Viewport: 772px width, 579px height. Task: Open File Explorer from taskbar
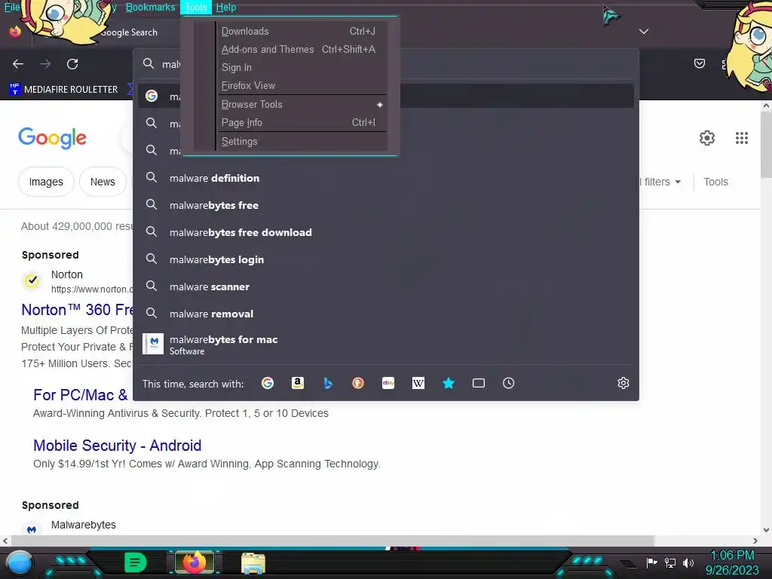[253, 563]
